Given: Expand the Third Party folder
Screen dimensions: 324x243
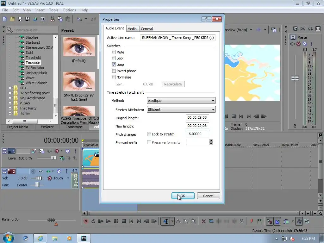Looking at the screenshot, I should 10,108.
